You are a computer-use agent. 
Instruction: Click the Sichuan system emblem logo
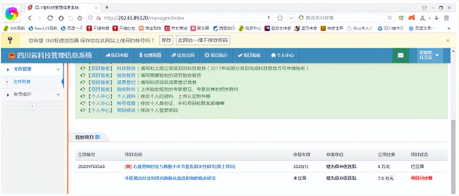click(12, 55)
